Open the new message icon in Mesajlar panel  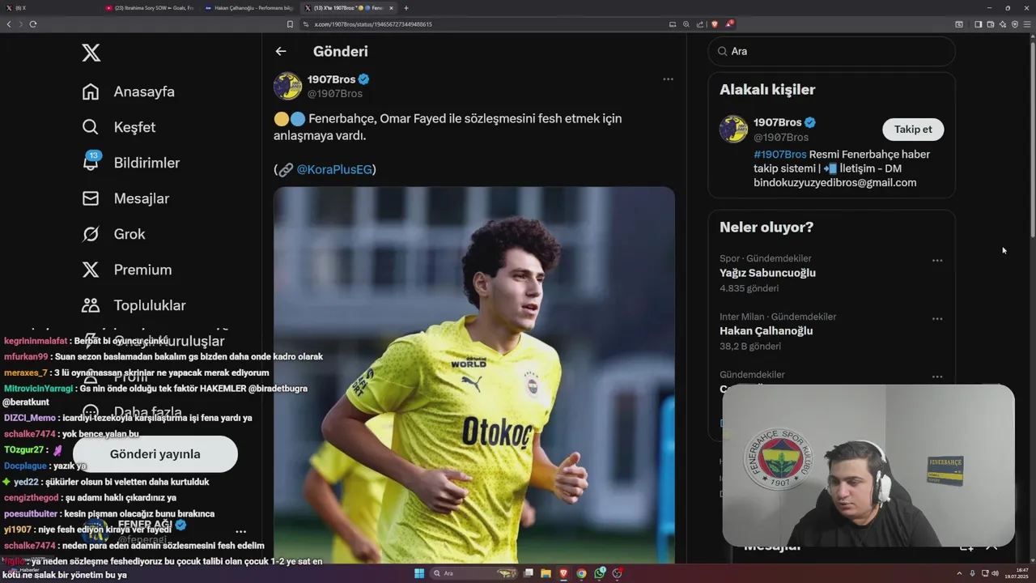click(x=966, y=547)
